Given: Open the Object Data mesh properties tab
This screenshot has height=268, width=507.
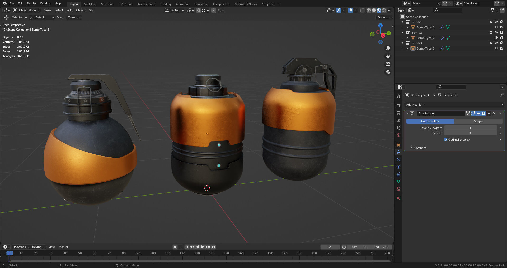Looking at the screenshot, I should [x=398, y=182].
